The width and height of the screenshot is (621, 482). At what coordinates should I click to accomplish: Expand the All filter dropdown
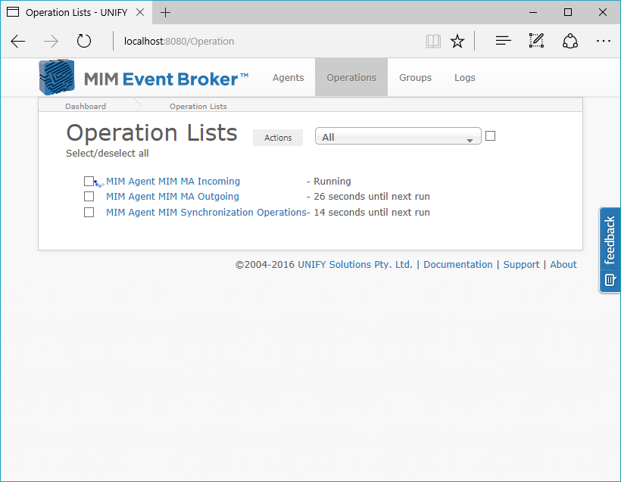(x=398, y=136)
